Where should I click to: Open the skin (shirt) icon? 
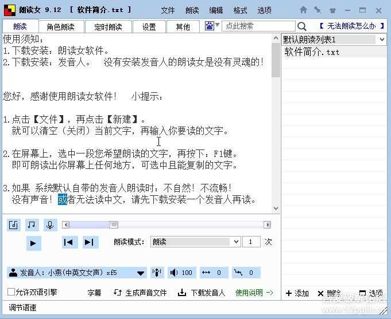click(332, 10)
